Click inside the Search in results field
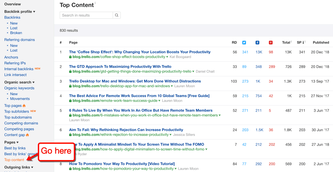This screenshot has height=172, width=333. pos(86,15)
